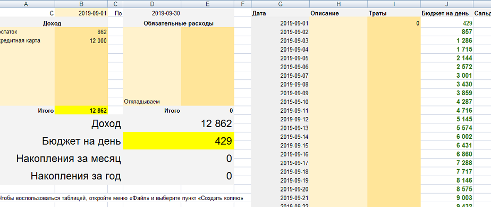This screenshot has width=491, height=207.
Task: Select the "Описание" column heading
Action: [x=338, y=13]
